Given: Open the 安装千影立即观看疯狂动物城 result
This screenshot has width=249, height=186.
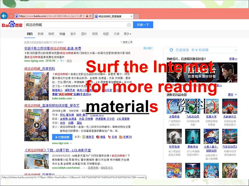Looking at the screenshot, I should (53, 48).
